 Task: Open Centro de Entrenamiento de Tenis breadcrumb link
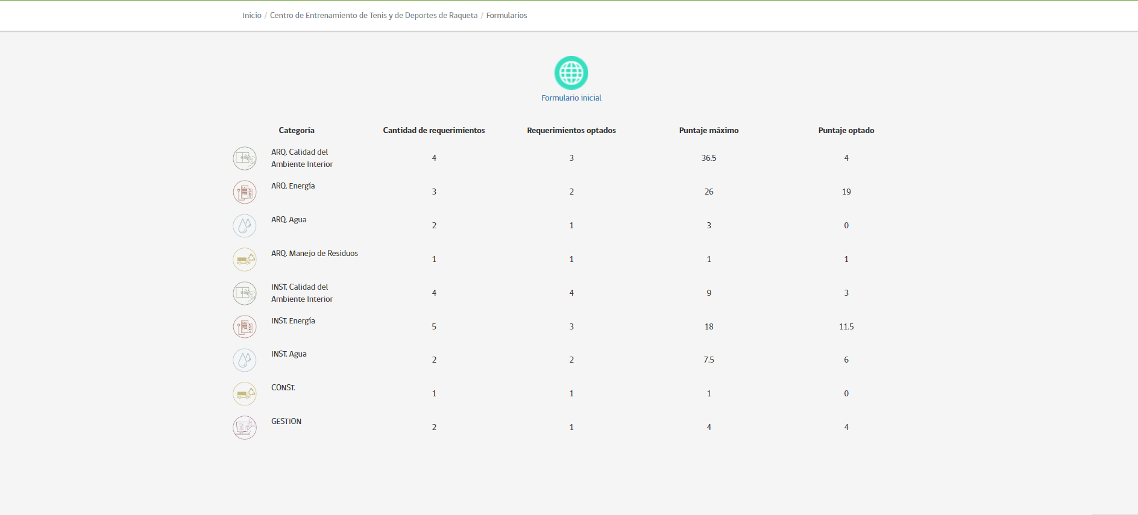(374, 16)
